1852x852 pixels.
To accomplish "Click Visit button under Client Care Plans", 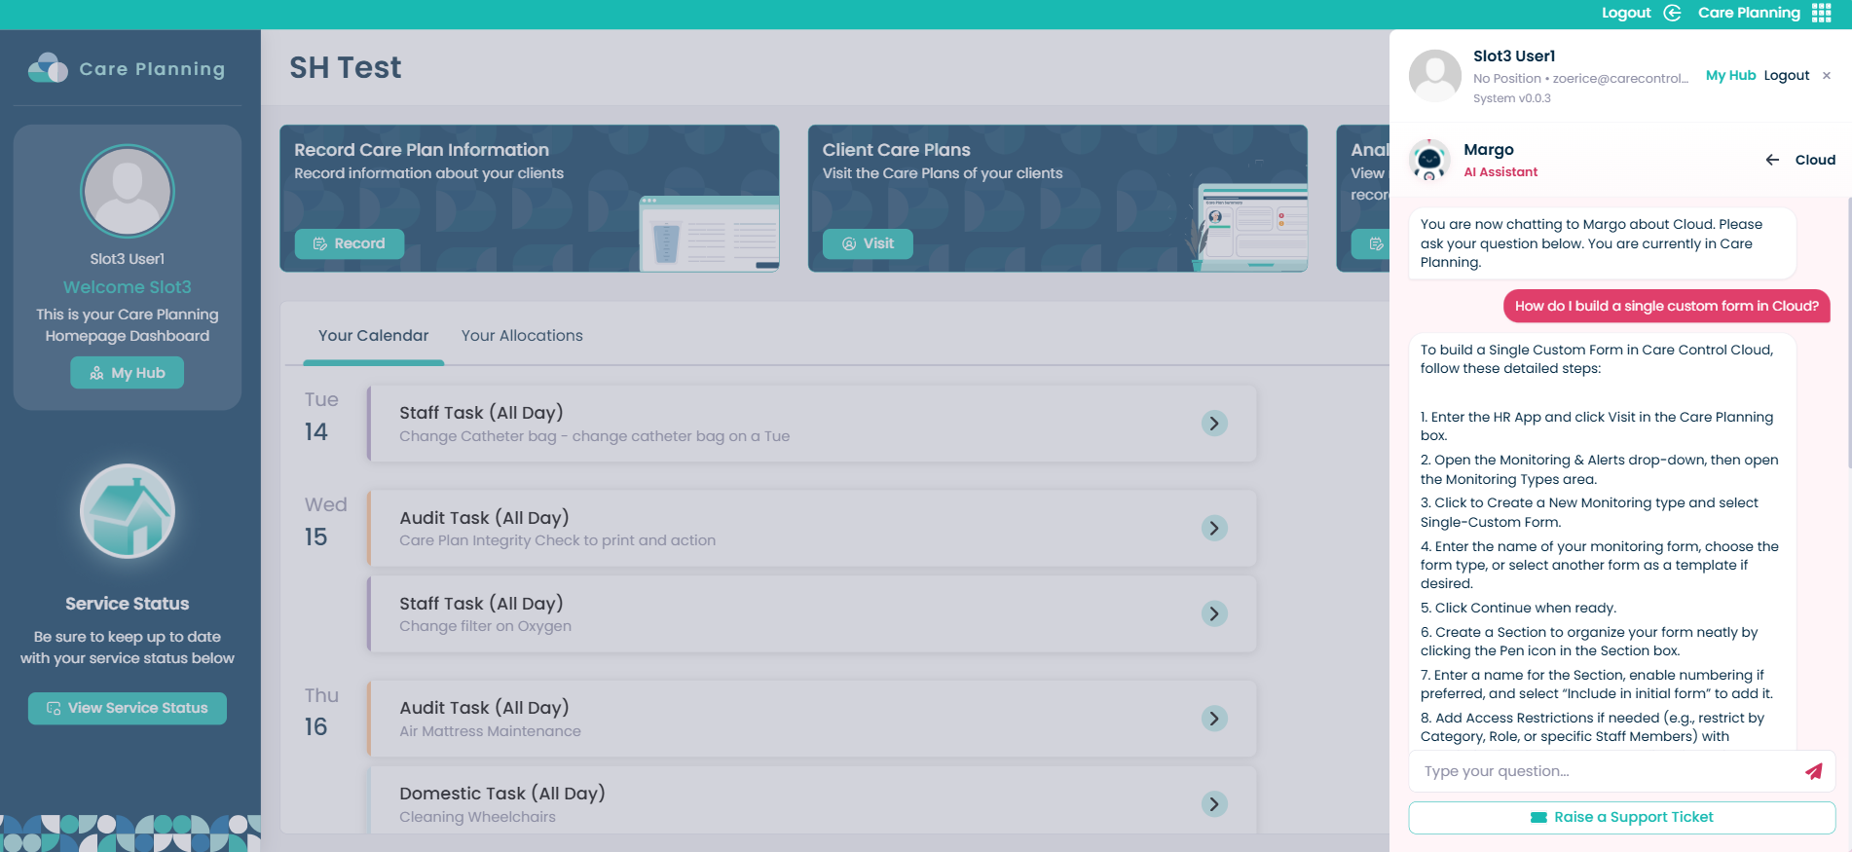I will coord(868,243).
